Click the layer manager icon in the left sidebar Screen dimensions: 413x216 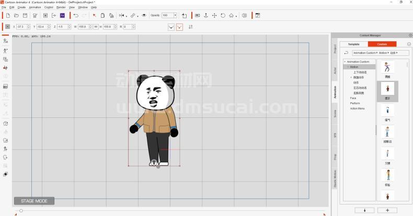pyautogui.click(x=5, y=59)
